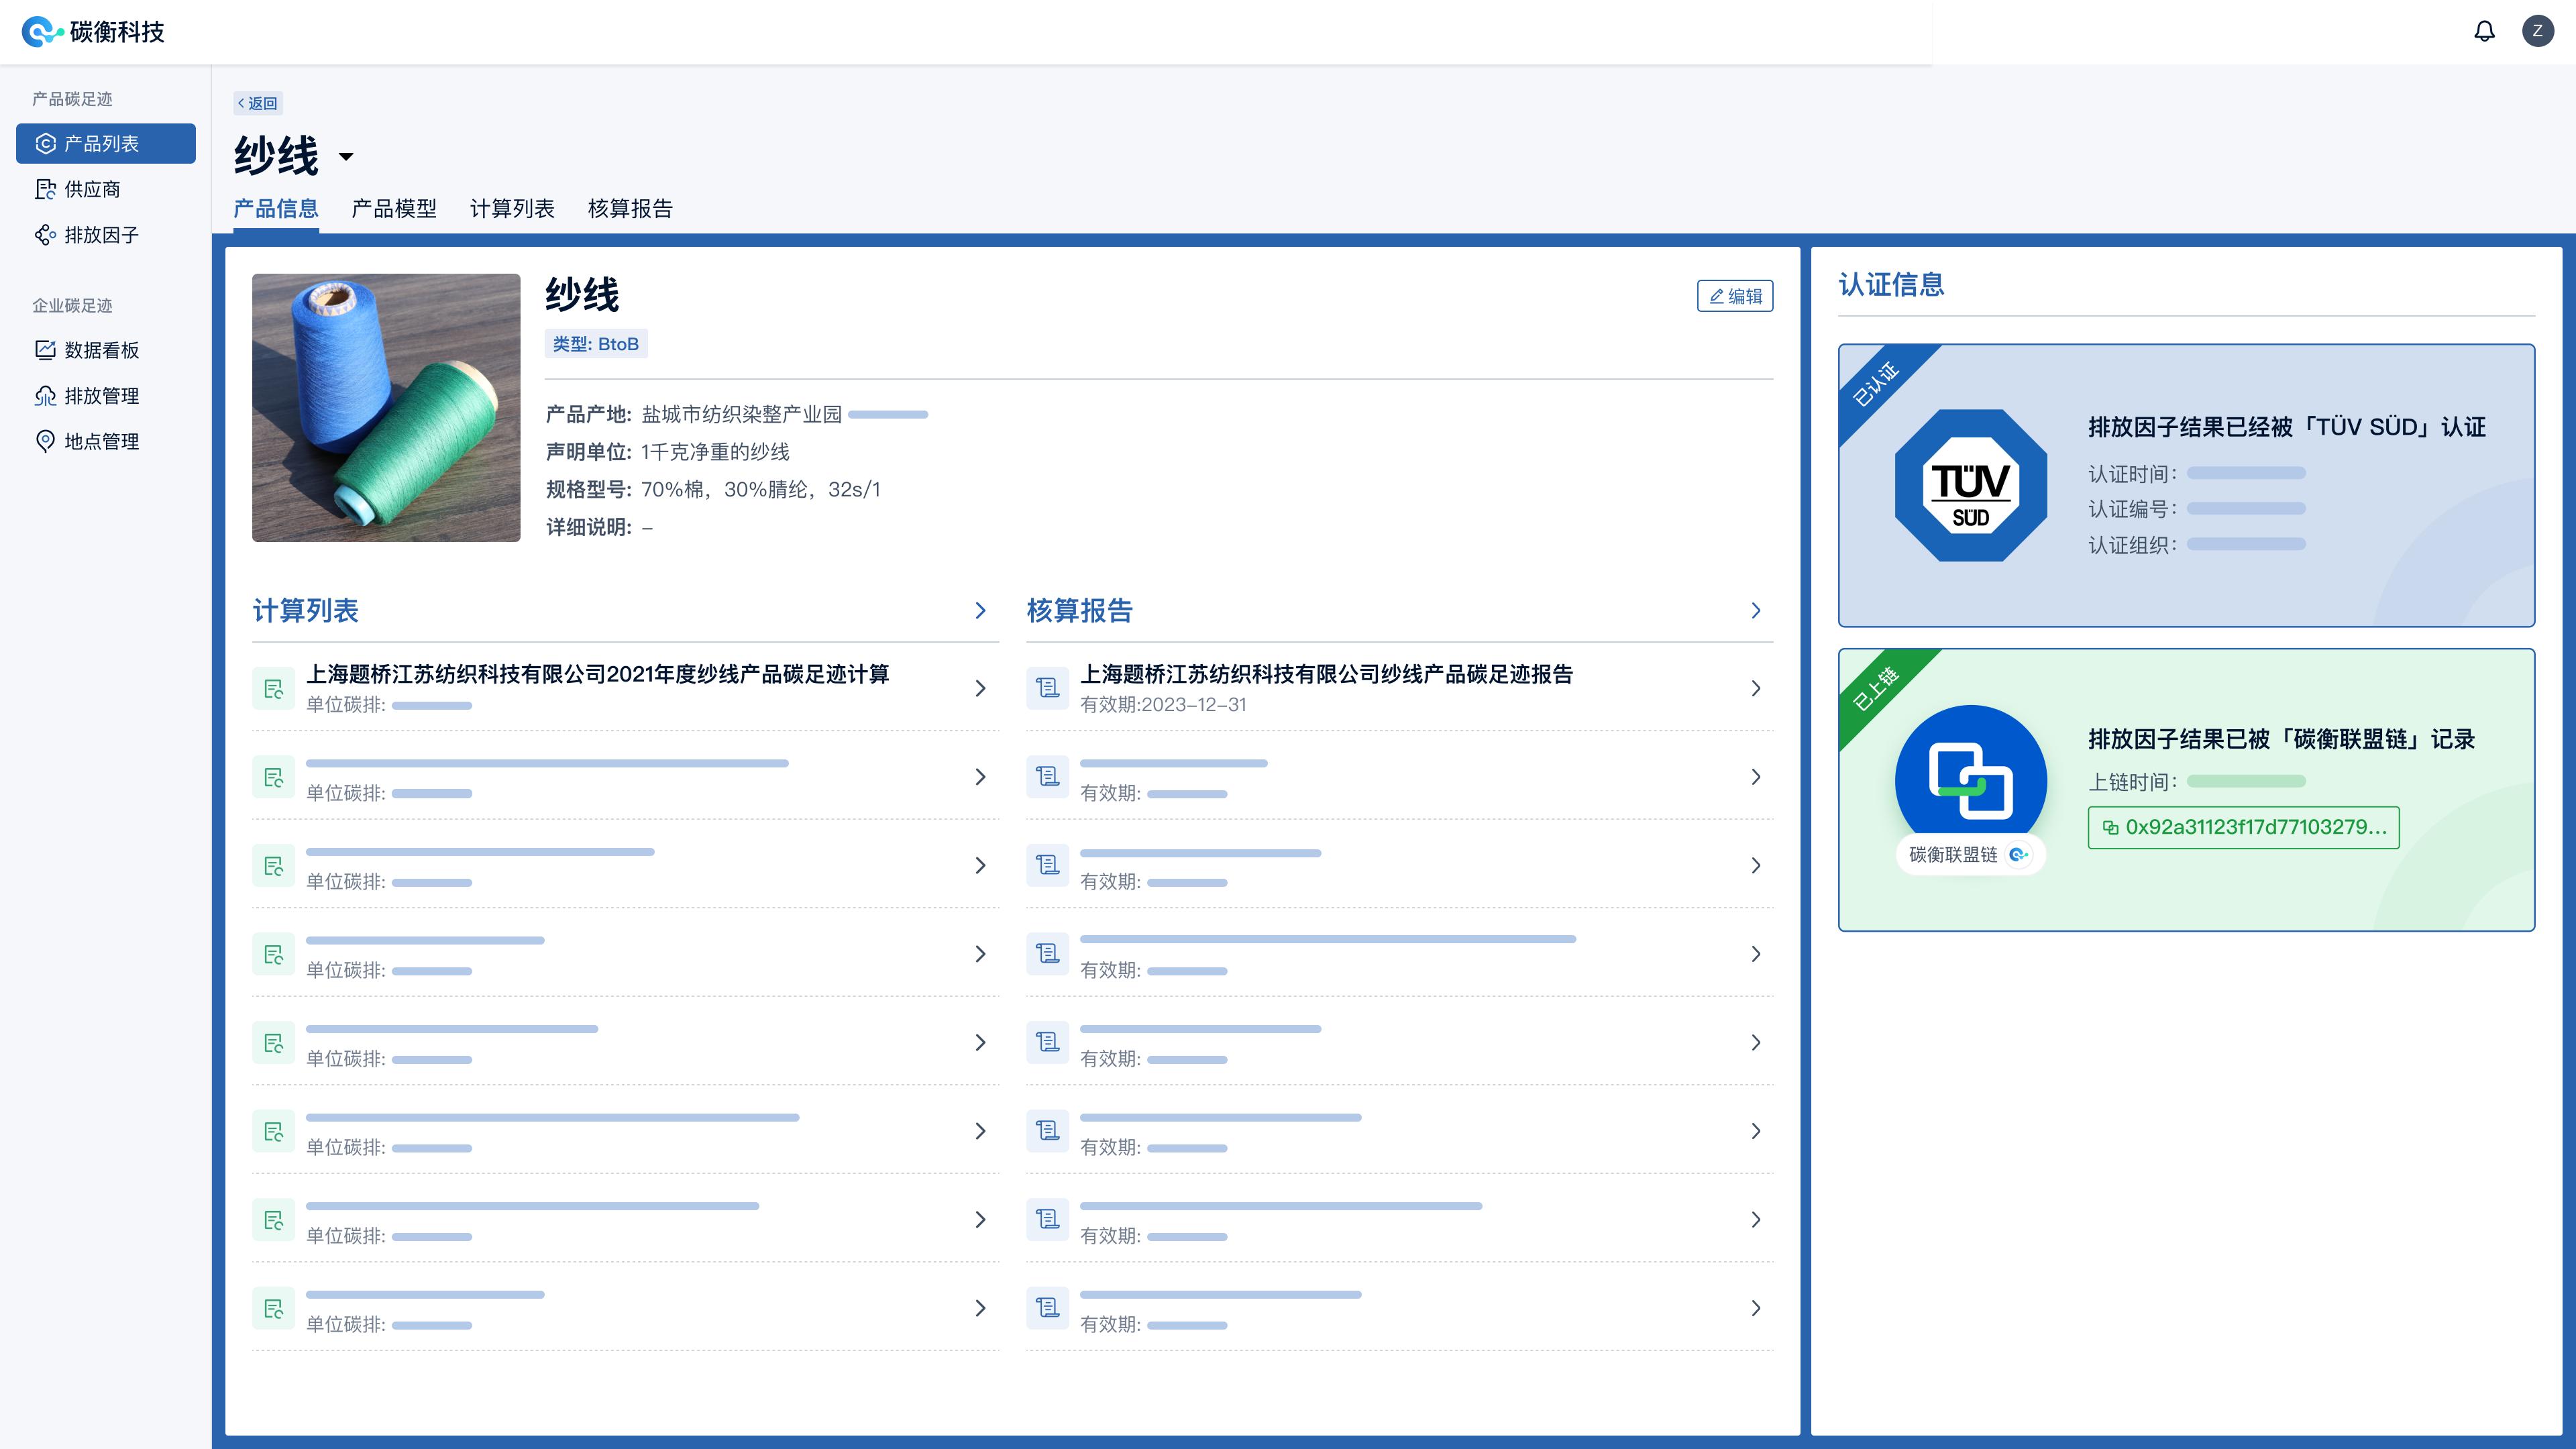
Task: Click the blockchain hash 0x92a31123 link
Action: click(2243, 827)
